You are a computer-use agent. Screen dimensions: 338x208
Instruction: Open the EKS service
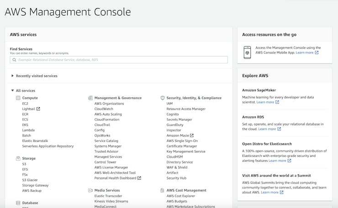25,125
